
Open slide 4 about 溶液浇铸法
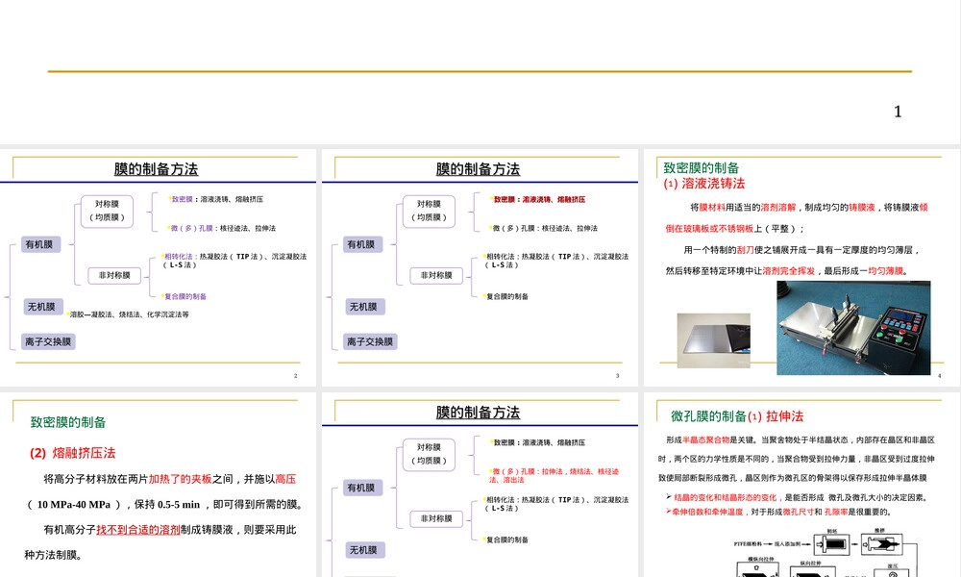tap(801, 267)
